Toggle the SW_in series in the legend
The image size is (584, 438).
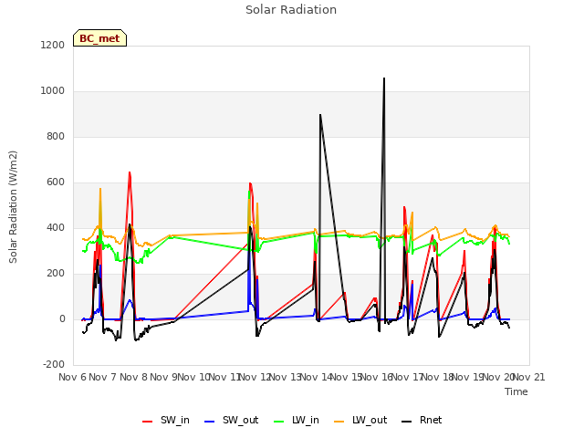click(x=166, y=420)
